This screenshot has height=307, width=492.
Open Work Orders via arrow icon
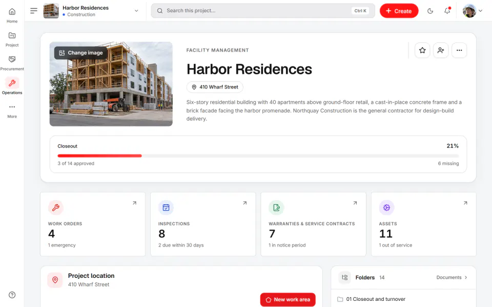tap(135, 203)
